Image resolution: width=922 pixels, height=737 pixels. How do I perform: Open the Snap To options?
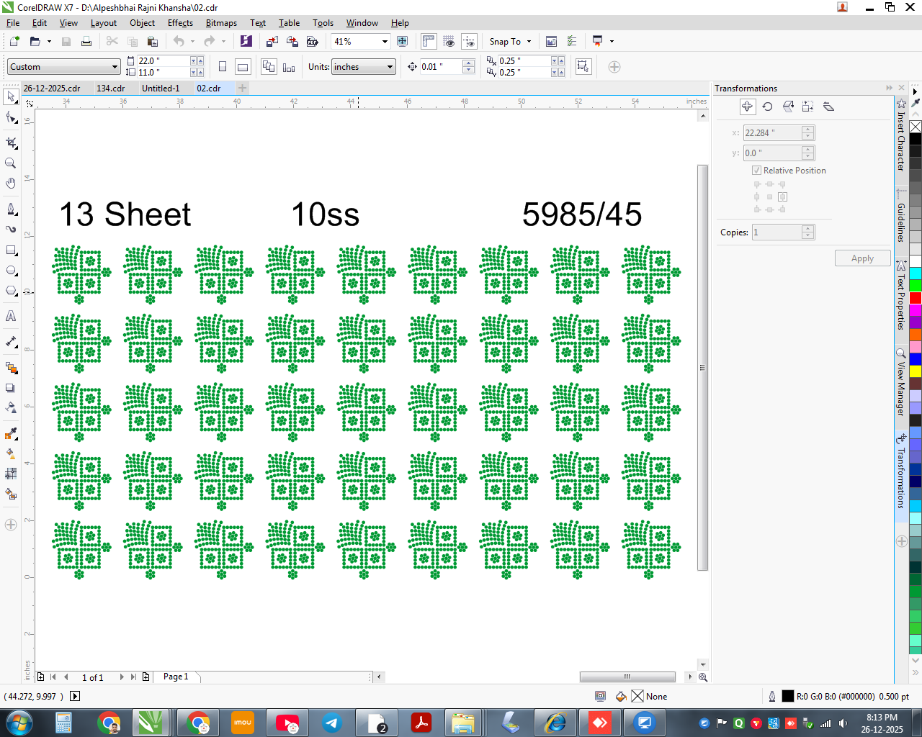[x=510, y=42]
